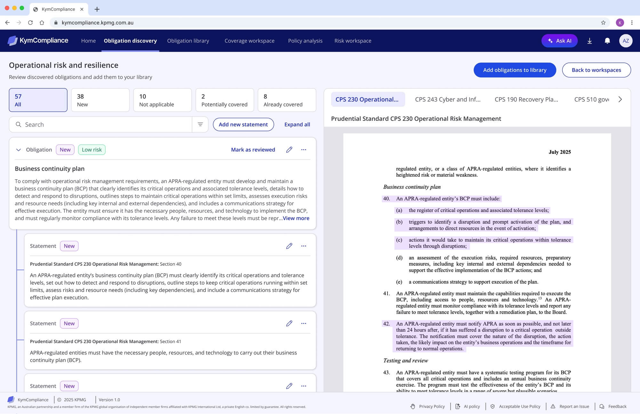Viewport: 640px width, 414px height.
Task: Click the browser profile K icon
Action: 620,22
